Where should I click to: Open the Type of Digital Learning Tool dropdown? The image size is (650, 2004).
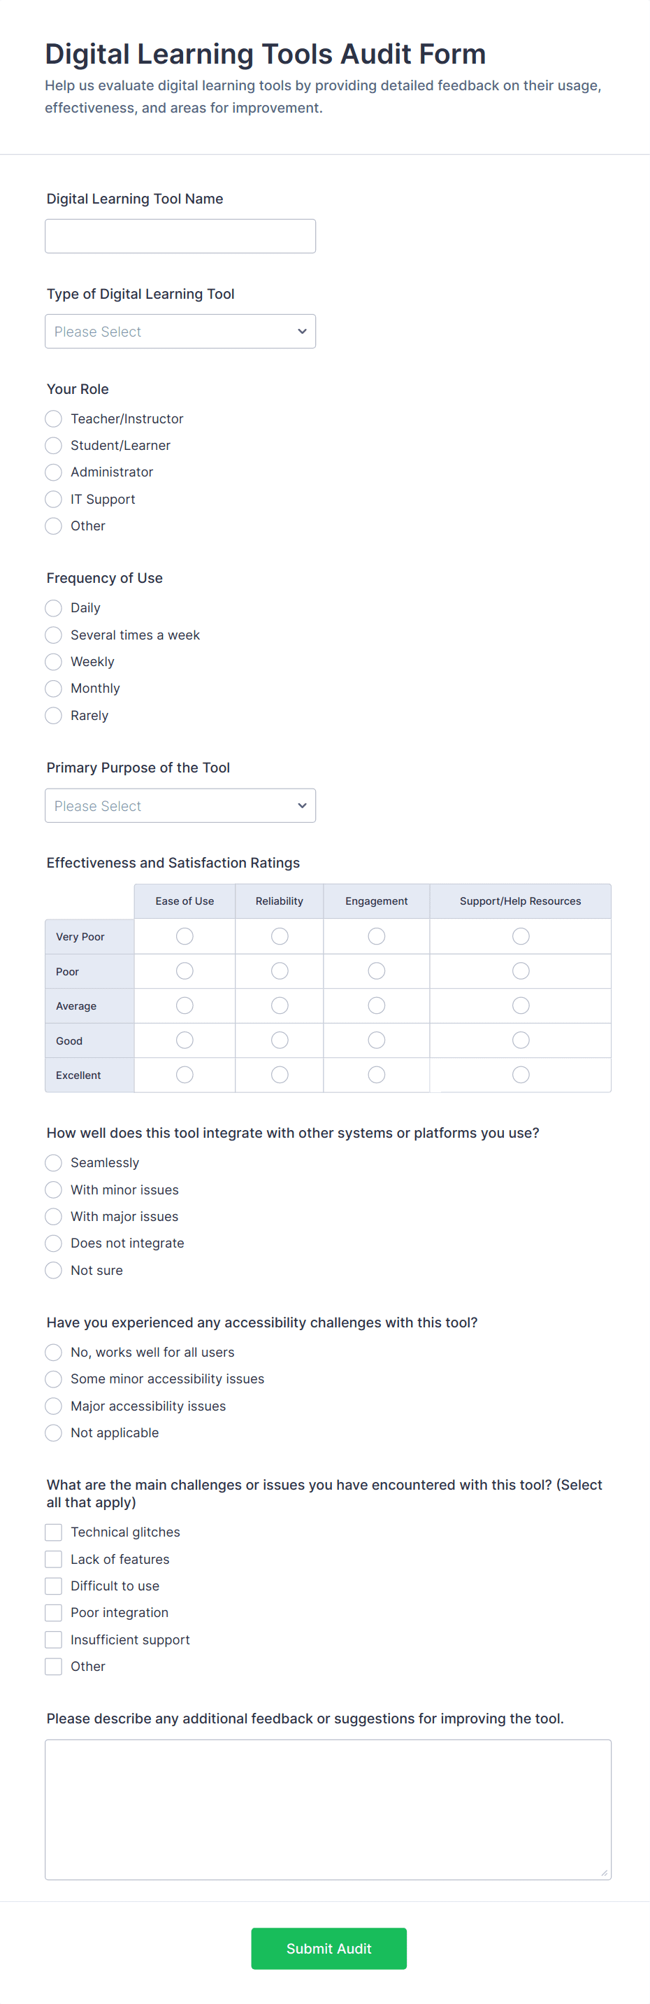180,332
